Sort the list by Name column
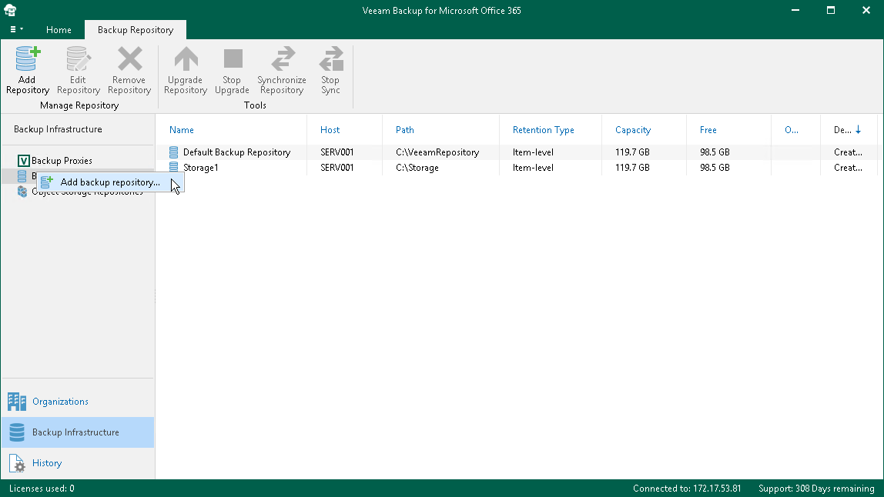Screen dimensions: 884x497 click(182, 130)
